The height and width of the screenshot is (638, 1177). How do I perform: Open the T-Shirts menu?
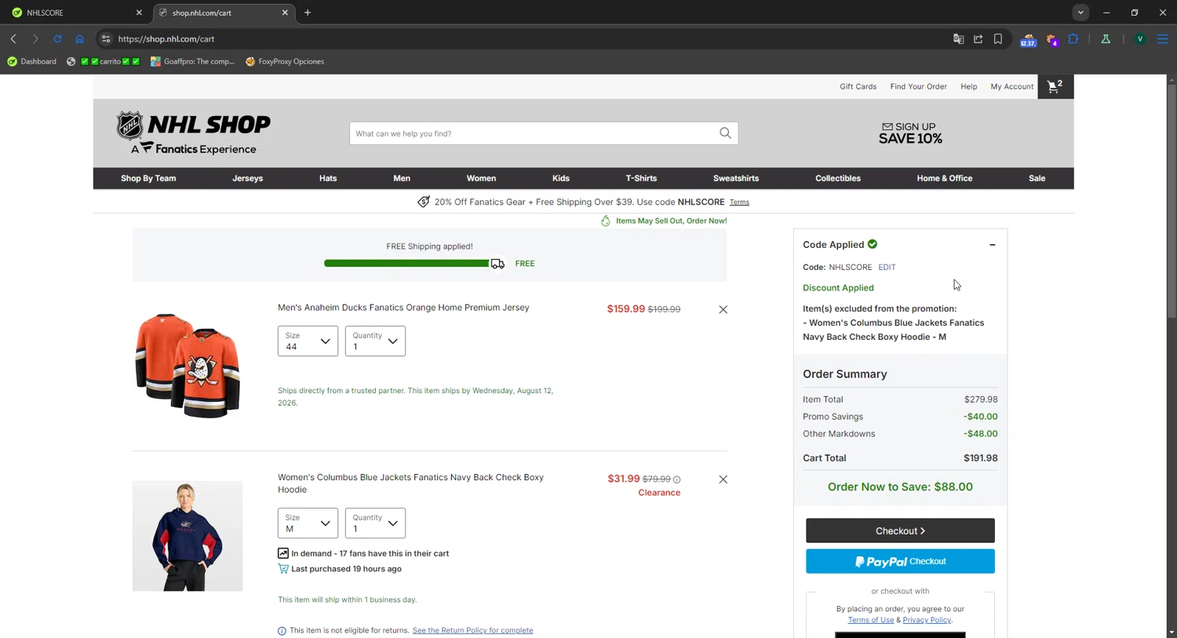[x=641, y=178]
